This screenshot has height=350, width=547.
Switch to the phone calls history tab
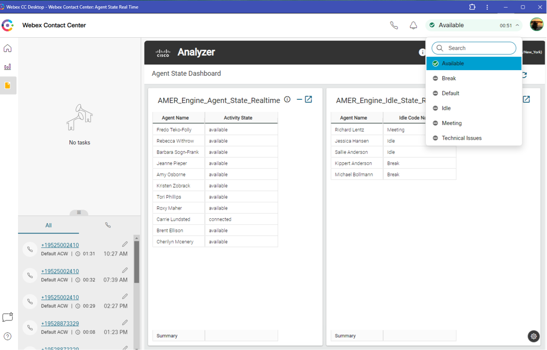108,225
